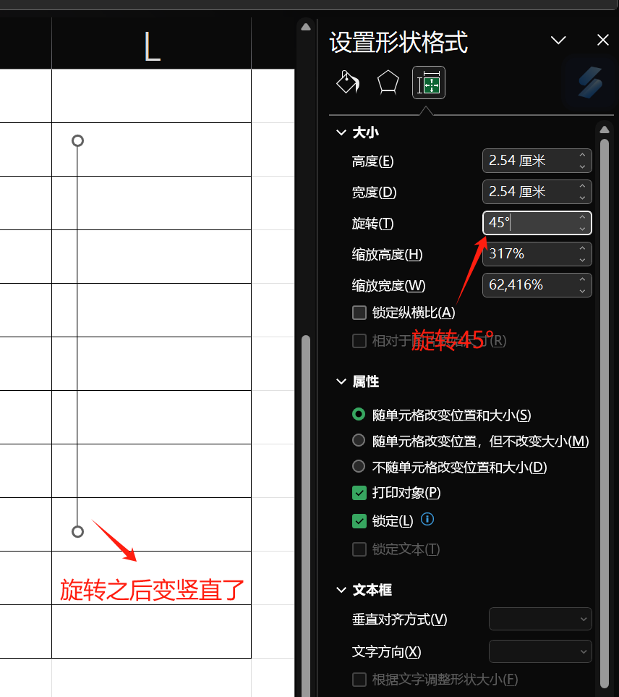Viewport: 619px width, 697px height.
Task: Open the task pane options chevron
Action: click(x=558, y=41)
